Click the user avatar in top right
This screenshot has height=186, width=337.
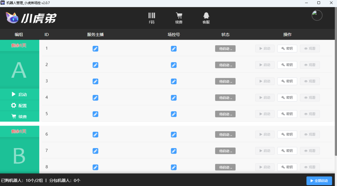[317, 15]
